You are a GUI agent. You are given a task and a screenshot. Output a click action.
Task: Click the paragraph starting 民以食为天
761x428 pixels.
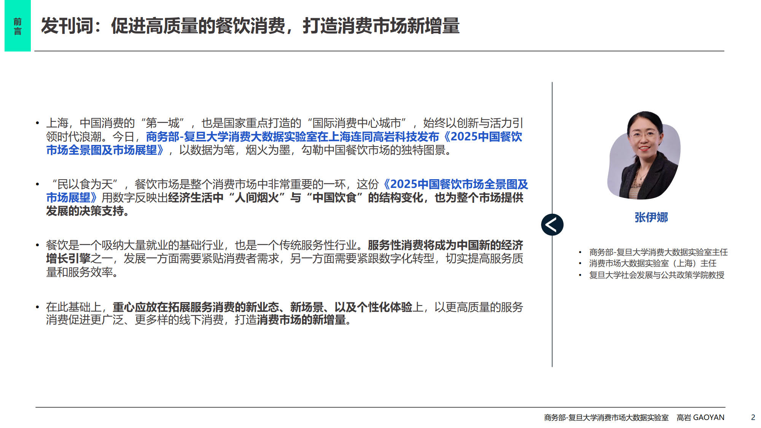(x=287, y=197)
